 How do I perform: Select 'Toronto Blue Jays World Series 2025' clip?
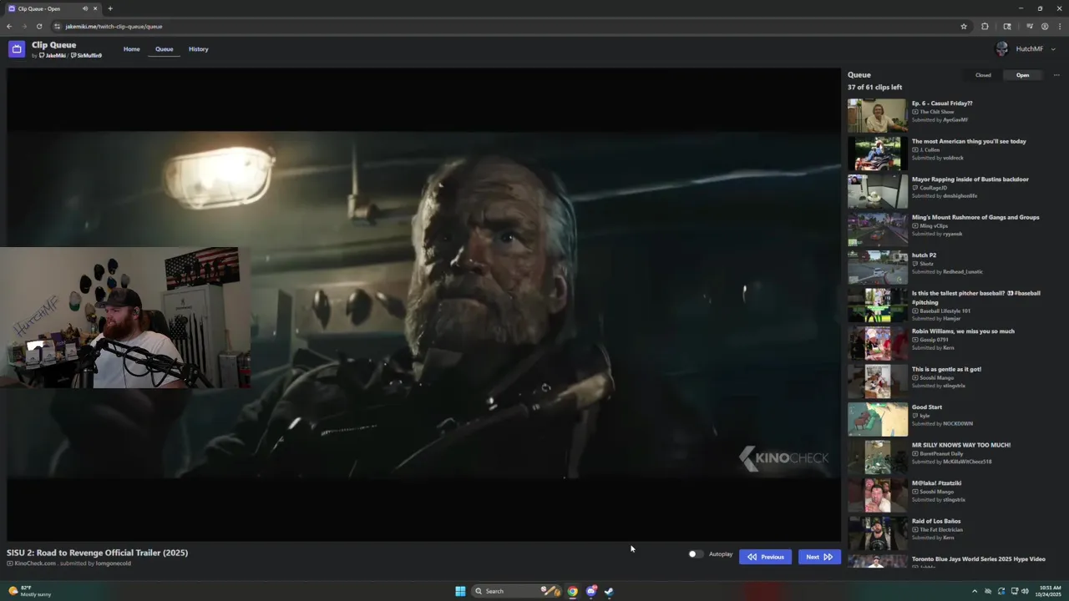[x=978, y=559]
